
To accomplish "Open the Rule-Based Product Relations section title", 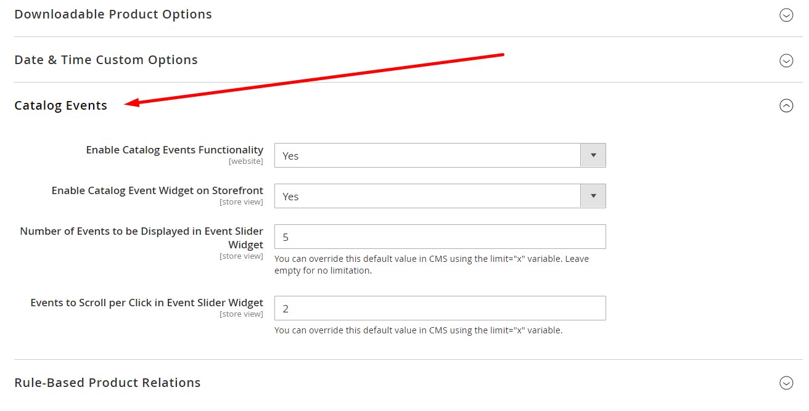I will (x=107, y=383).
